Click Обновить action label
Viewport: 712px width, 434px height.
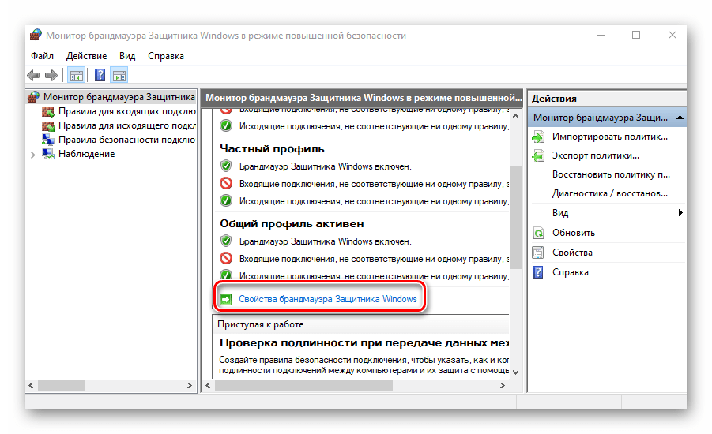574,233
